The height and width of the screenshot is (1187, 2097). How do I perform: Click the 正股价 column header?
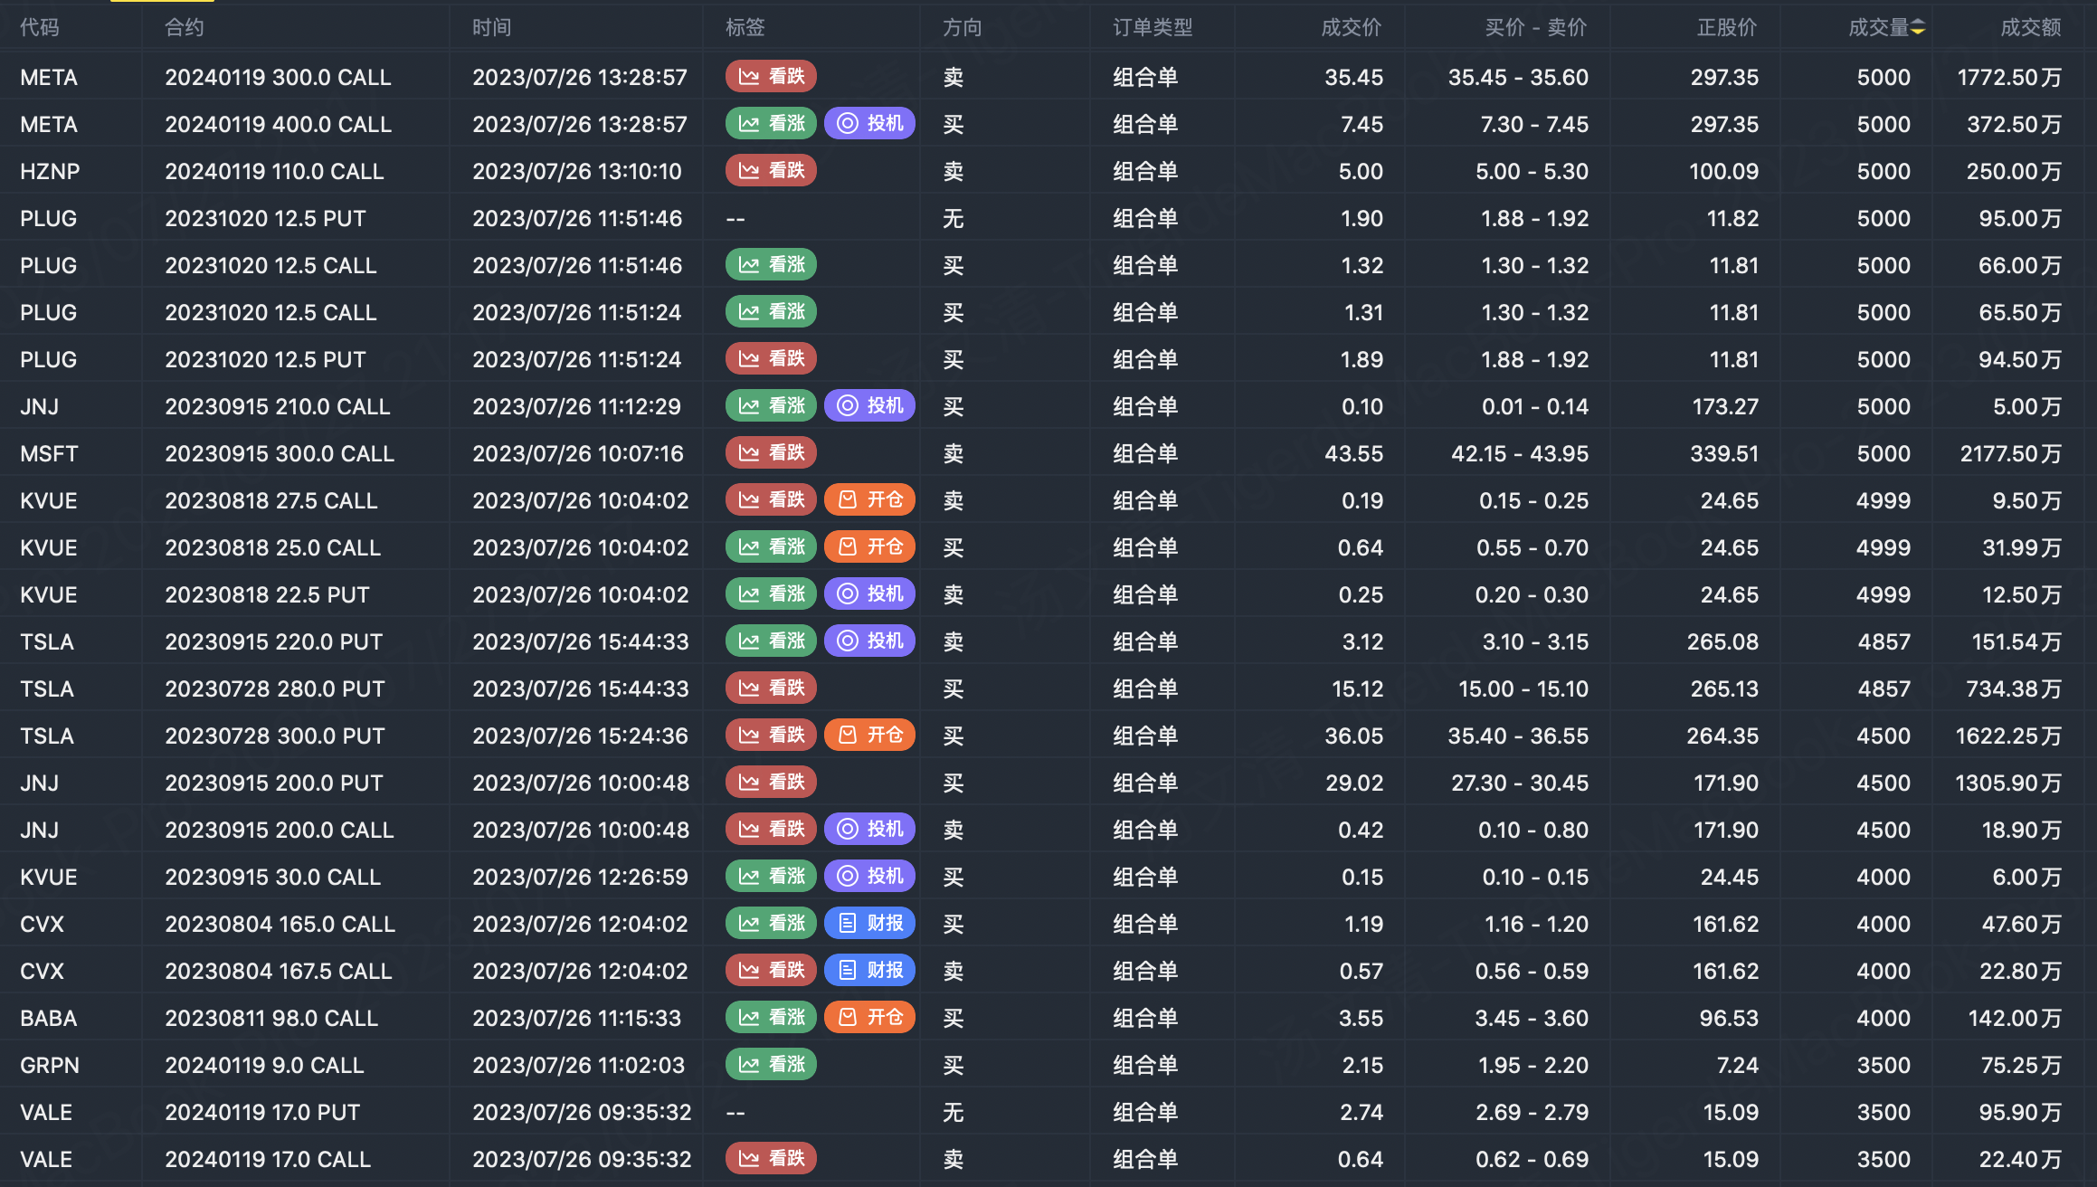(1727, 28)
